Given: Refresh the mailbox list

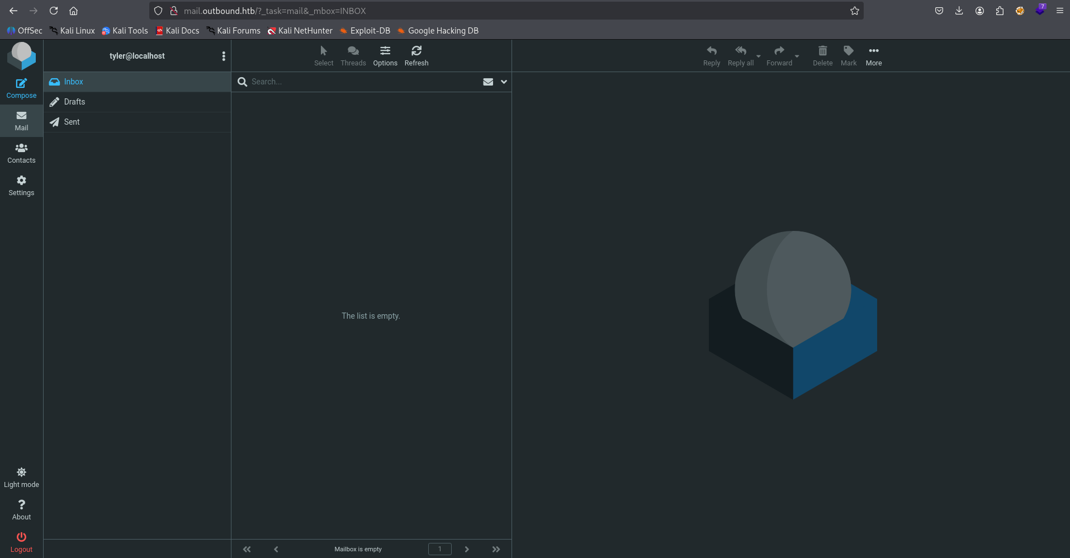Looking at the screenshot, I should pyautogui.click(x=416, y=56).
